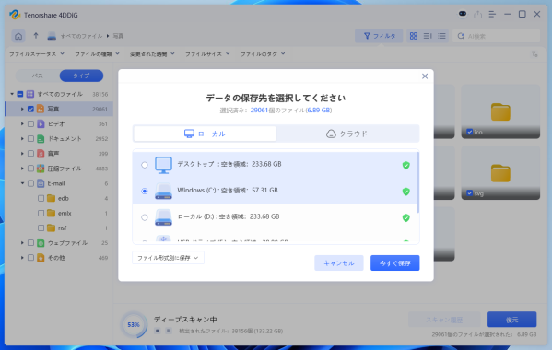Select デスクトップ as save destination

coord(145,165)
